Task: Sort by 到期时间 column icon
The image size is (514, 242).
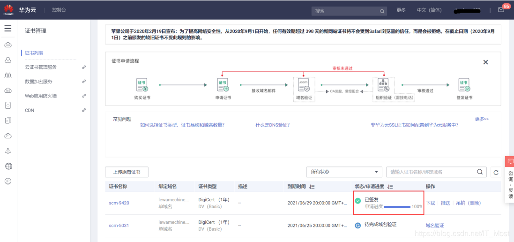Action: (312, 187)
